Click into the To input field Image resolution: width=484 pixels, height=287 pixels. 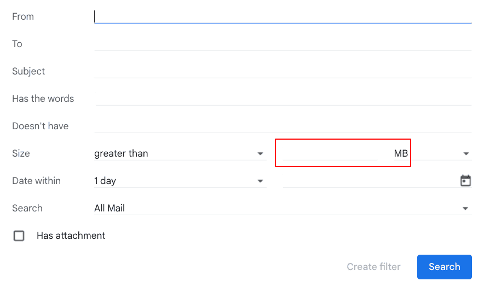283,44
